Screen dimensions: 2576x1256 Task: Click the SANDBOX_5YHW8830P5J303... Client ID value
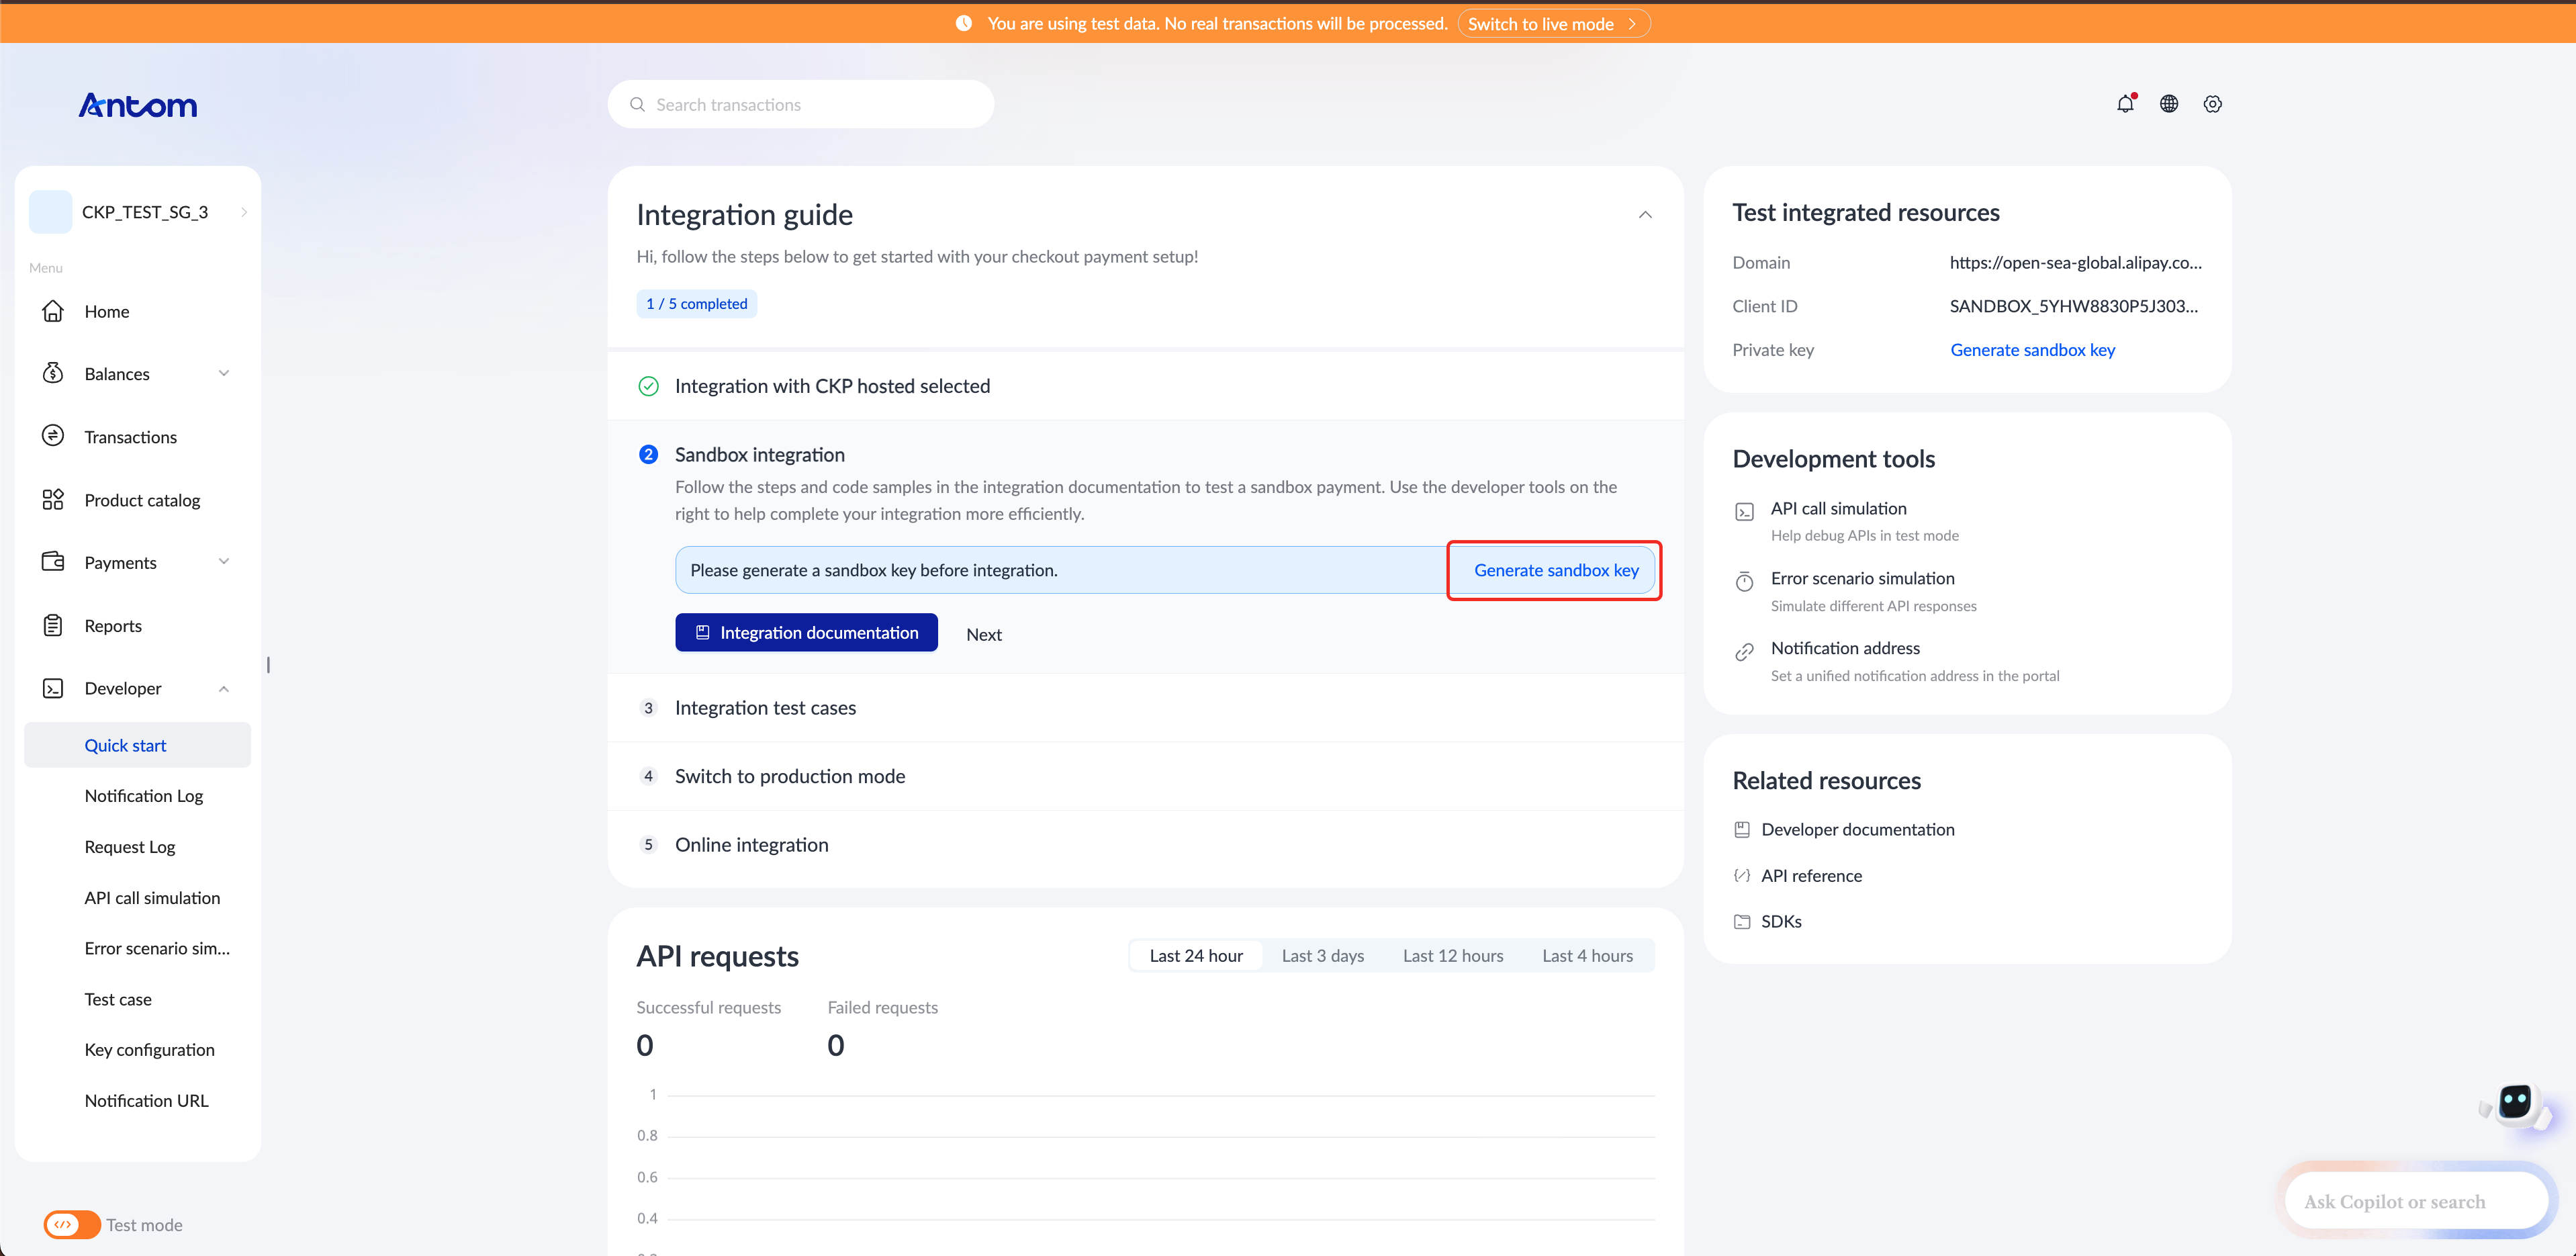pyautogui.click(x=2073, y=306)
